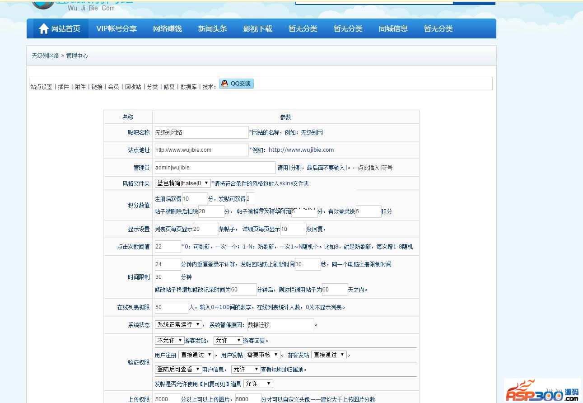The width and height of the screenshot is (583, 403).
Task: Click the 积分数值 row label
Action: (139, 205)
